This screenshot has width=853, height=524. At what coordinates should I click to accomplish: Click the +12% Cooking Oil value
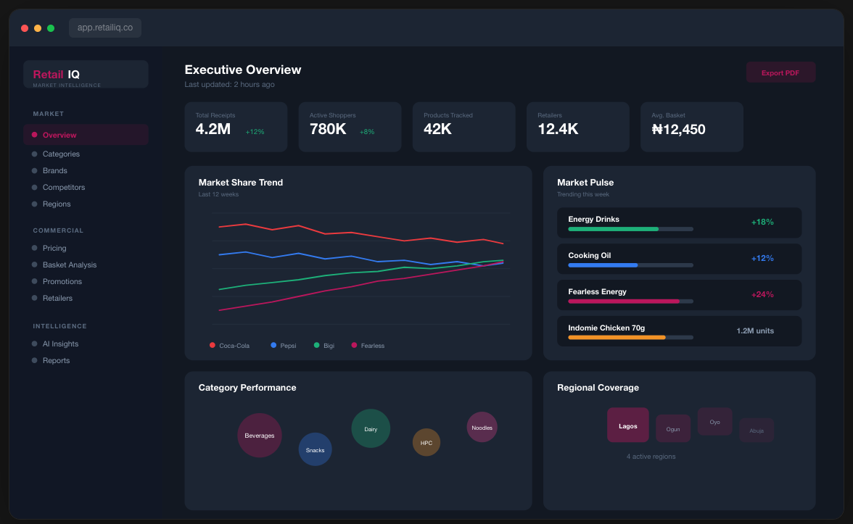[762, 258]
